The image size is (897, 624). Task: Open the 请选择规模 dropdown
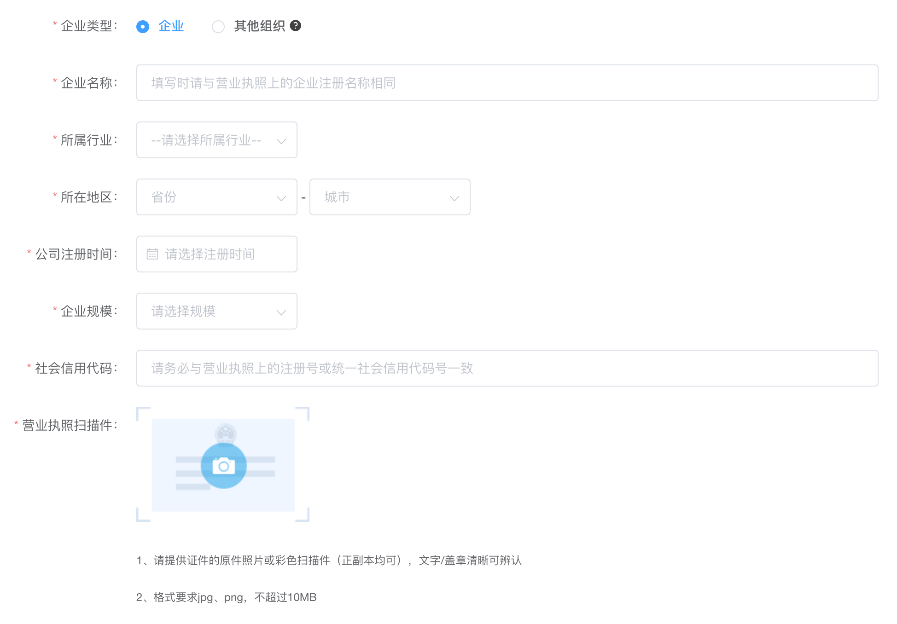203,311
